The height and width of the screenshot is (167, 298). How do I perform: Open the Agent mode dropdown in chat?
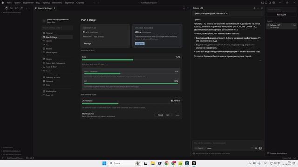(x=200, y=148)
